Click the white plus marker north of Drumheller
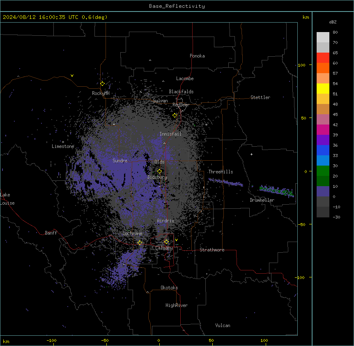354x346 pixels. pos(251,154)
